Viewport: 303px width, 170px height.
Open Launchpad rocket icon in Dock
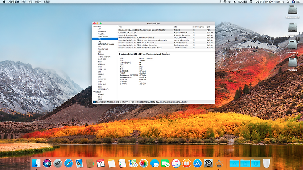58,163
